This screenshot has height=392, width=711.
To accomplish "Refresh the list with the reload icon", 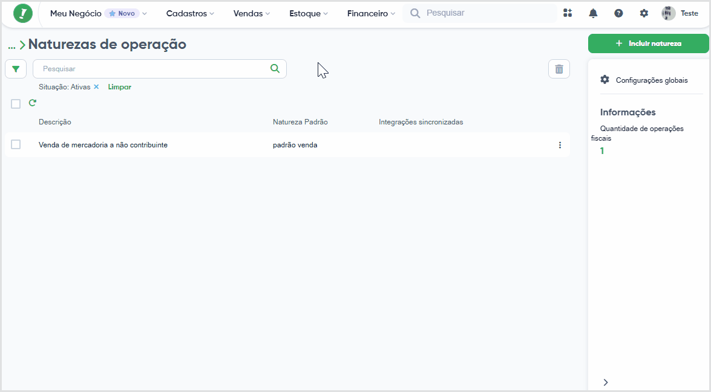I will [x=32, y=103].
